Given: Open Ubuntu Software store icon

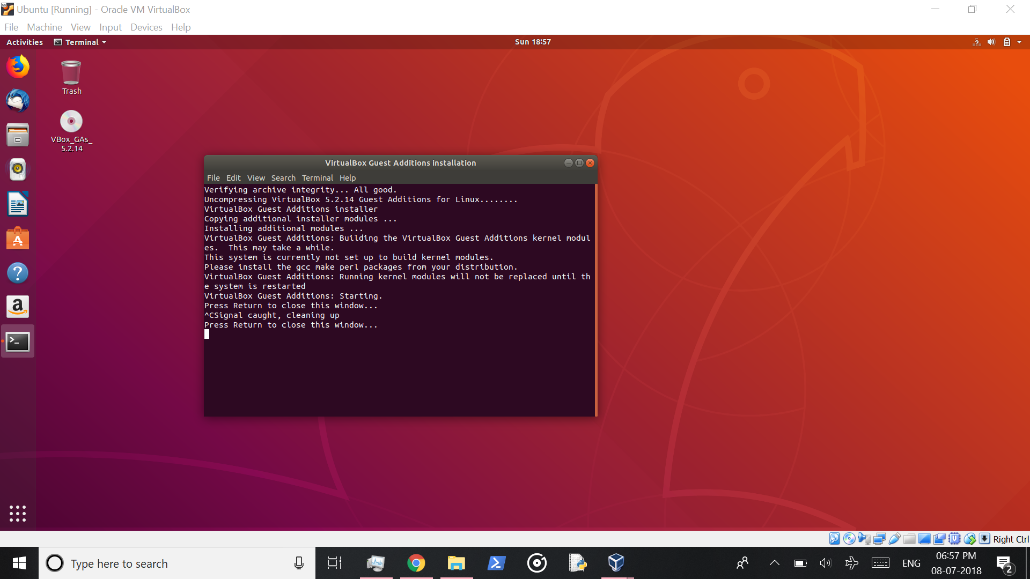Looking at the screenshot, I should (18, 239).
